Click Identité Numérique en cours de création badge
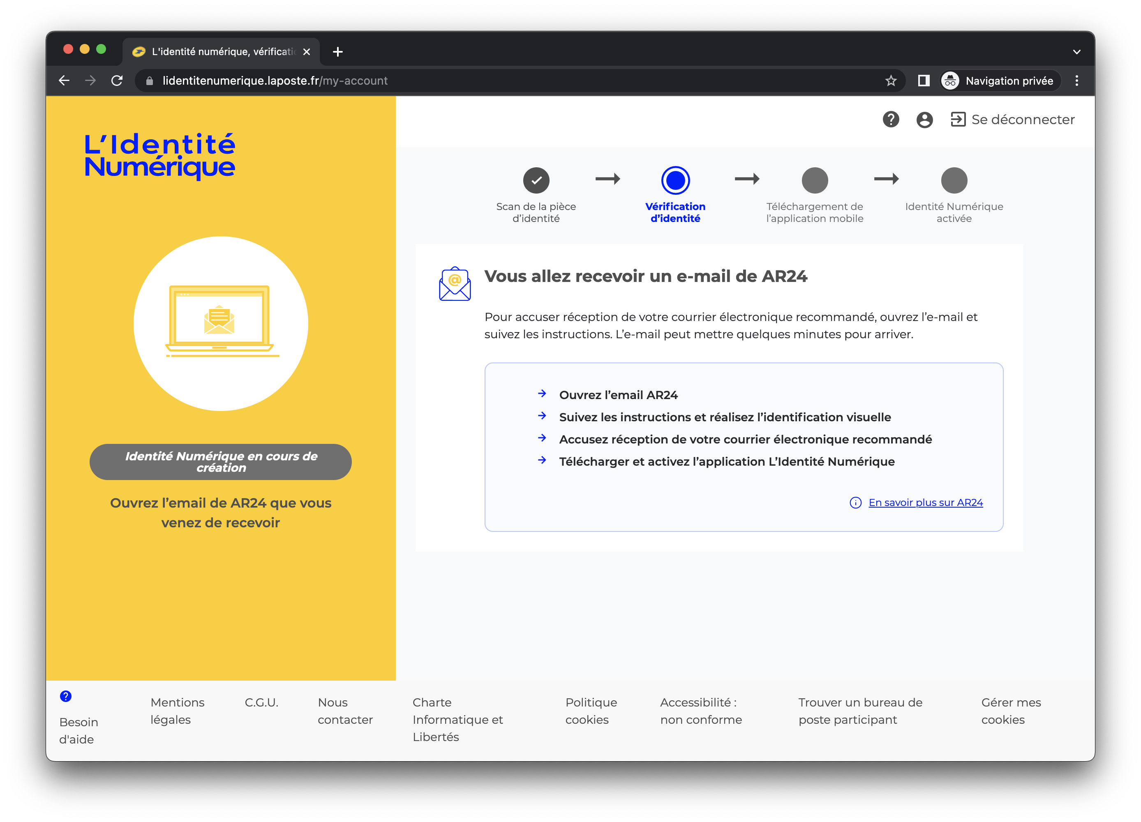 221,462
